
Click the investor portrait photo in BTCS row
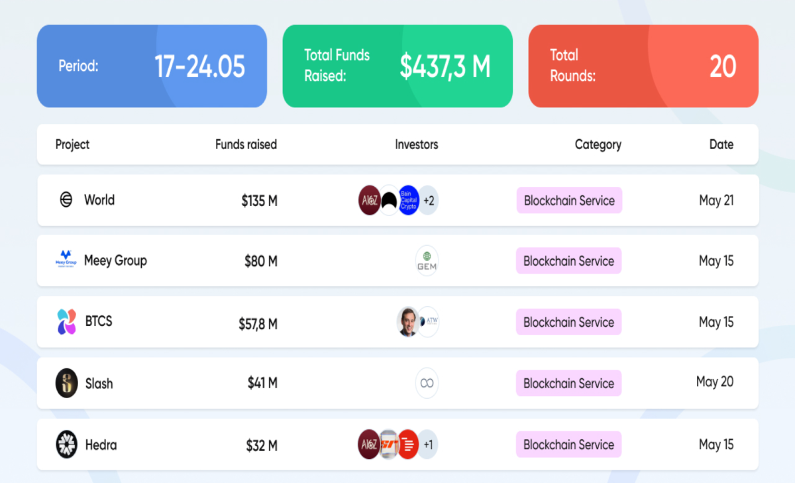coord(408,322)
